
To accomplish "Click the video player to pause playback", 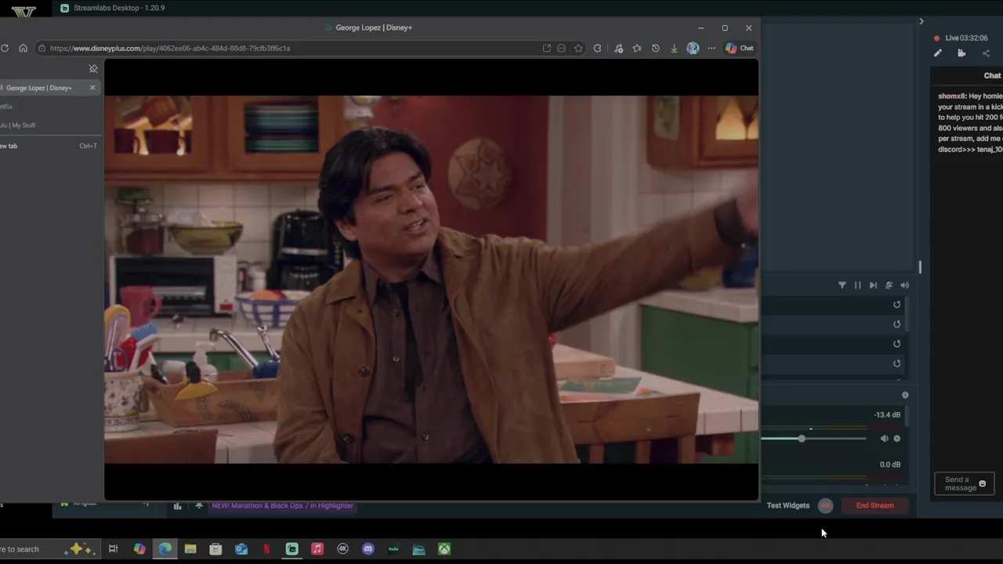I will 431,280.
